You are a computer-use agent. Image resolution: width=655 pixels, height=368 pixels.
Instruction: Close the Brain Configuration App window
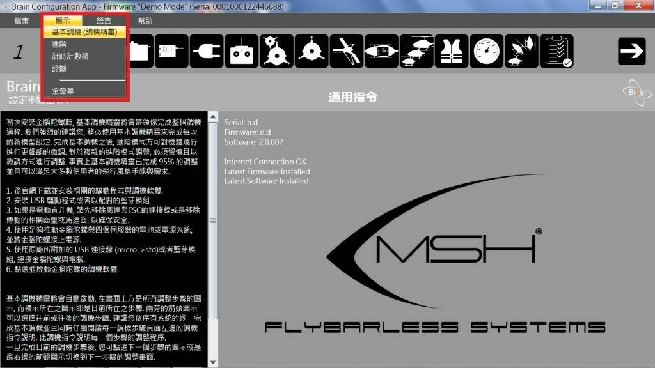tap(638, 6)
